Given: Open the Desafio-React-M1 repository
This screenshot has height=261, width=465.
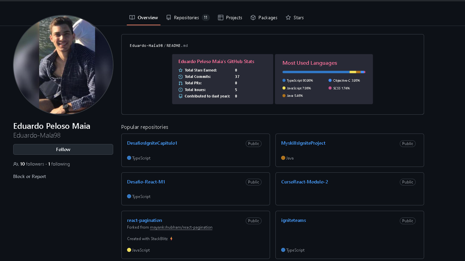Looking at the screenshot, I should point(146,182).
